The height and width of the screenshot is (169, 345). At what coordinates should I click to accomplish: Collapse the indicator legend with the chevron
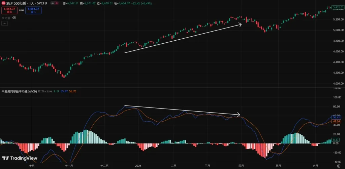tap(5, 23)
